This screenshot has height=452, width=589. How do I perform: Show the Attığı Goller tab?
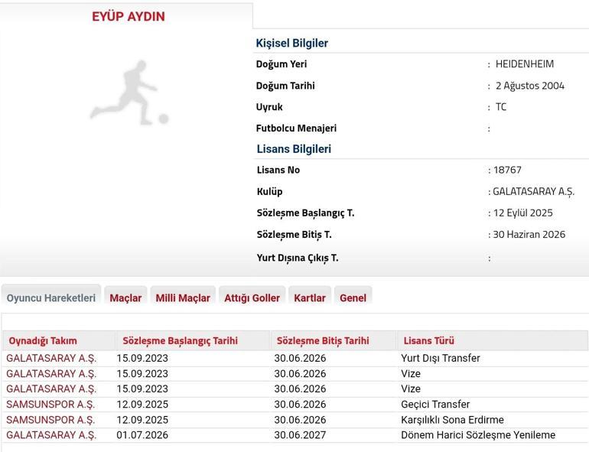coord(252,298)
